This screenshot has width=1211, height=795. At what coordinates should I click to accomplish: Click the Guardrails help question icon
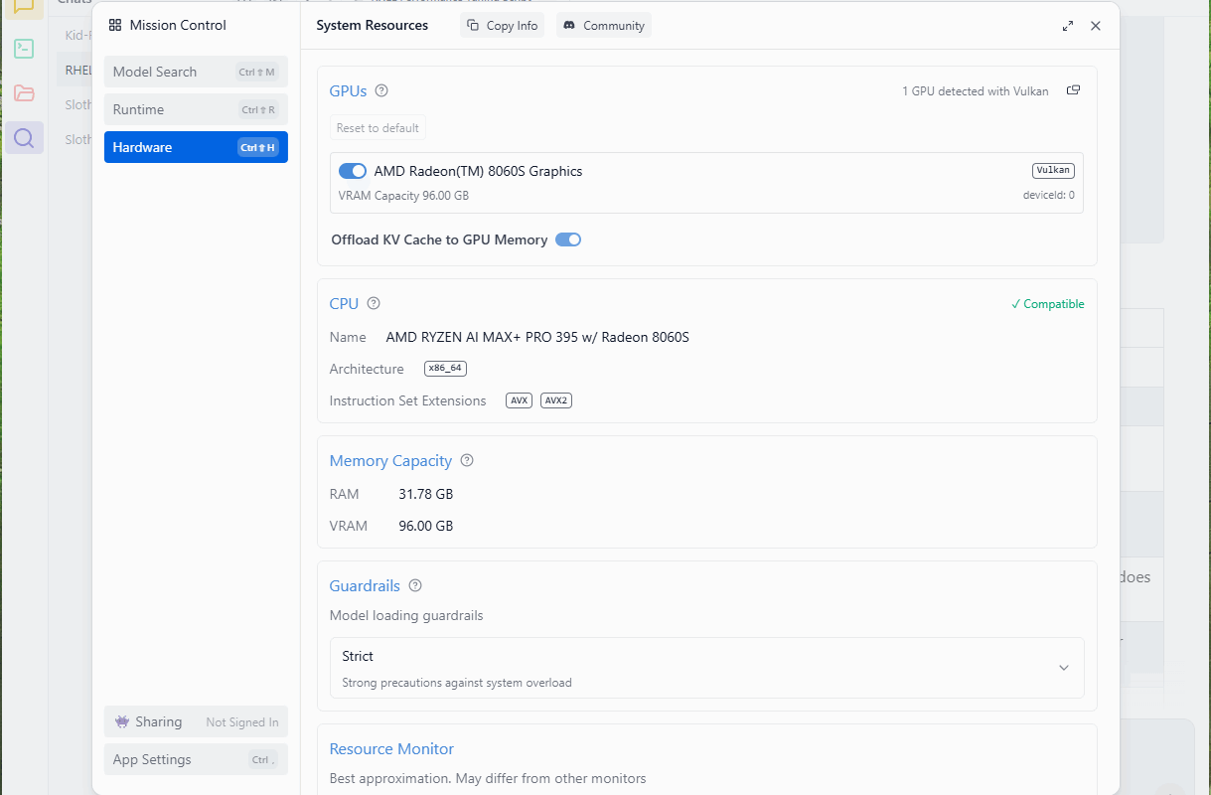pyautogui.click(x=415, y=586)
